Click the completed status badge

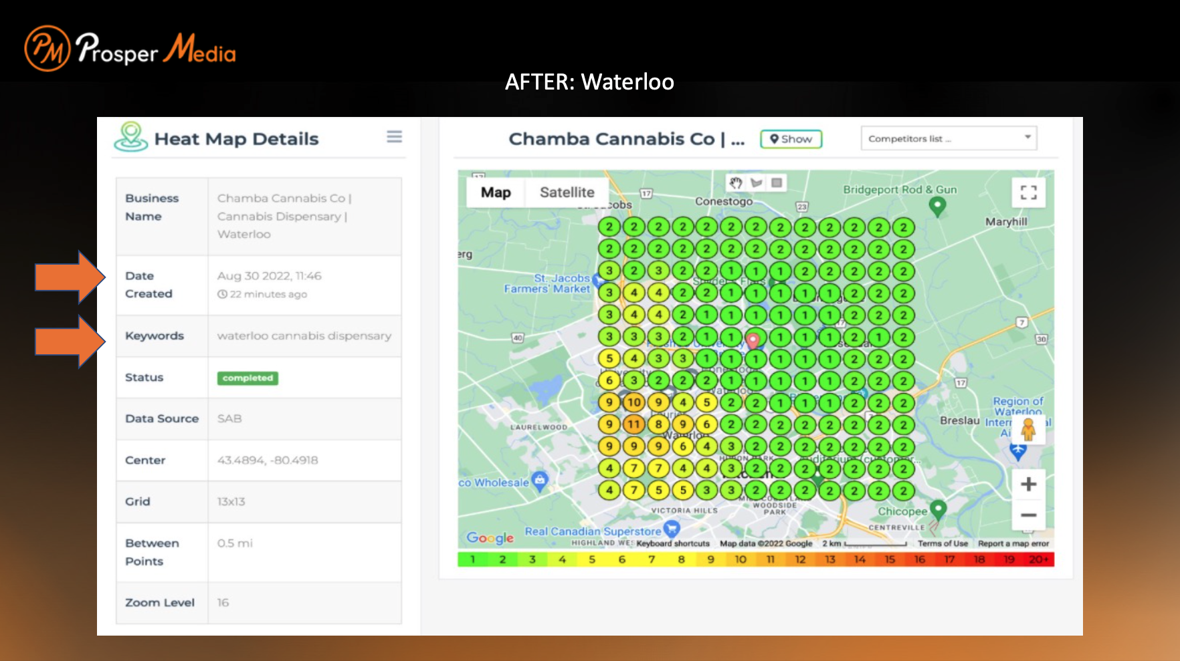[x=248, y=378]
